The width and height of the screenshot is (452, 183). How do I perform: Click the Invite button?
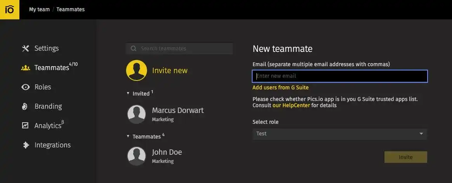405,157
